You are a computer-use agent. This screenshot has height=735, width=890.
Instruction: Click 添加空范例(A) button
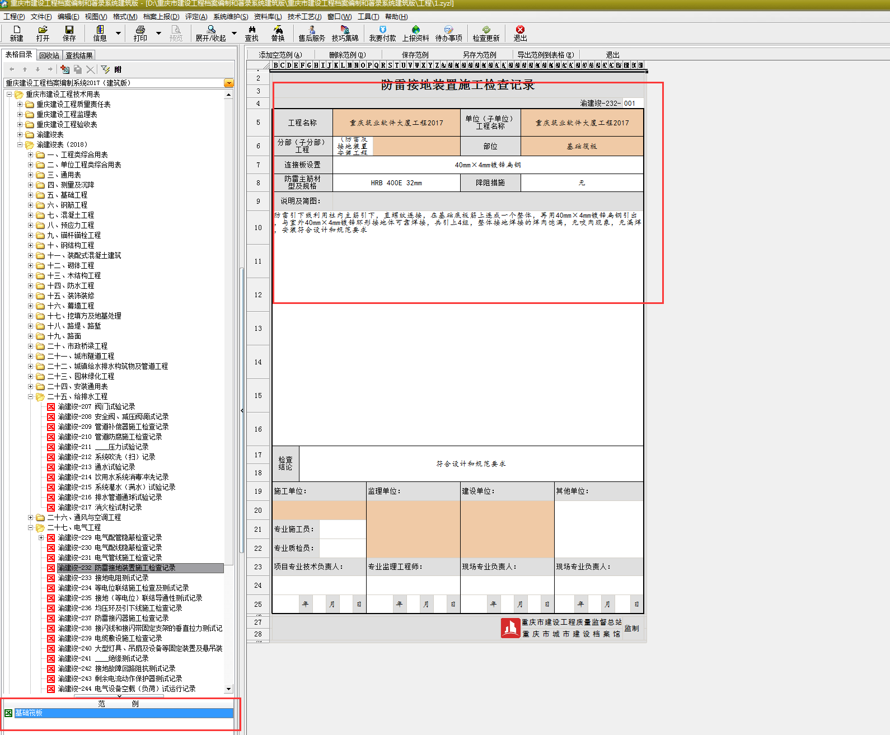pyautogui.click(x=280, y=55)
